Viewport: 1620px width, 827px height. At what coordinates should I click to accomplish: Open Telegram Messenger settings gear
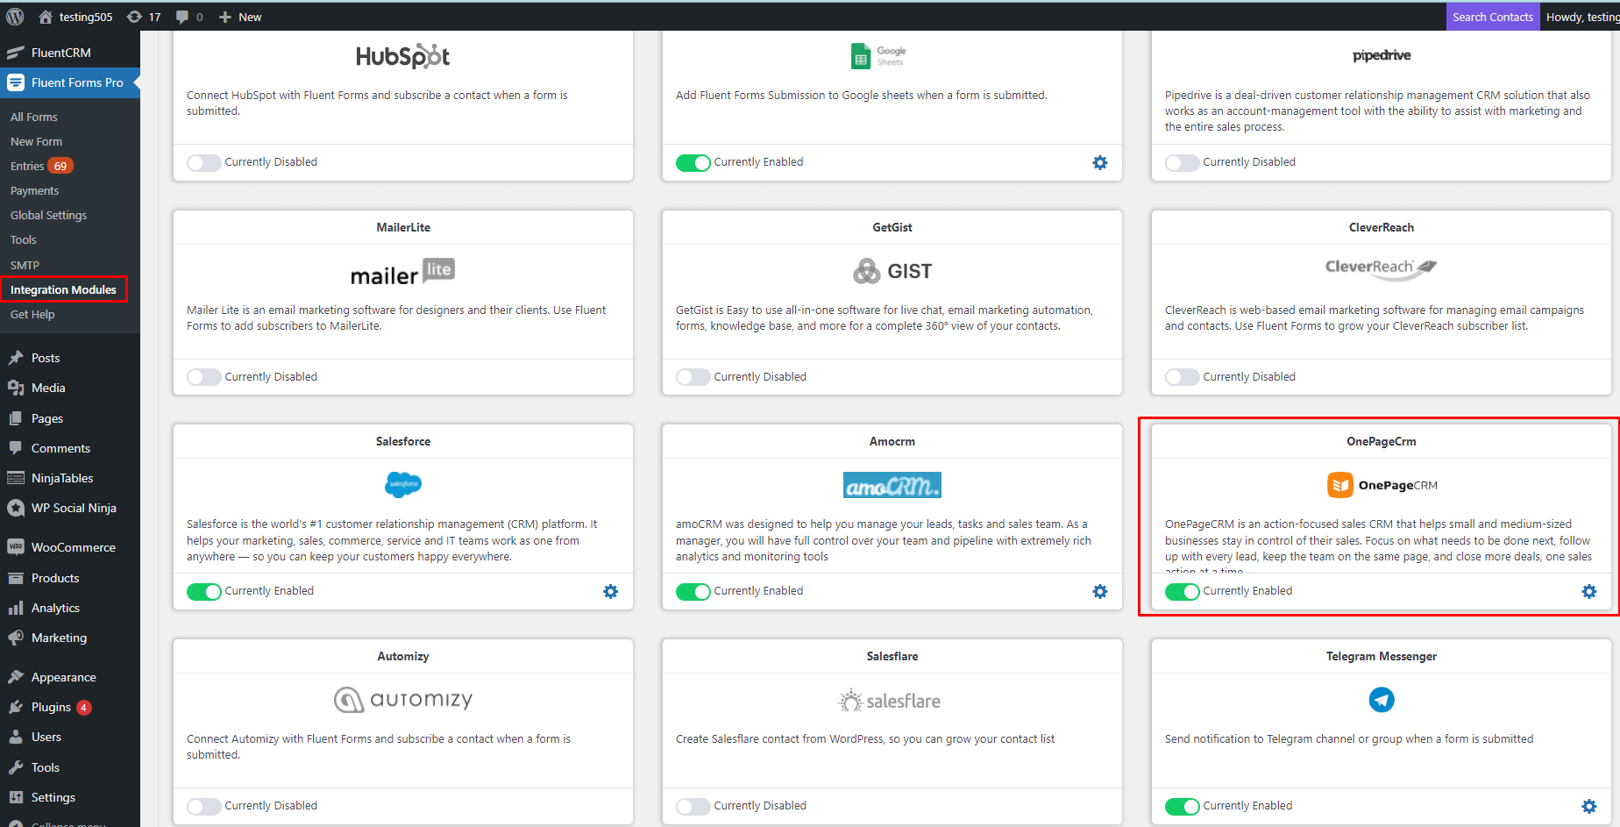click(1588, 806)
